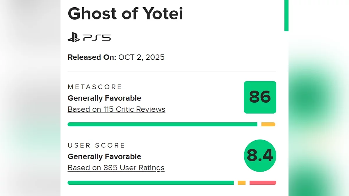Click the PlayStation logo icon
This screenshot has width=349, height=196.
(74, 38)
